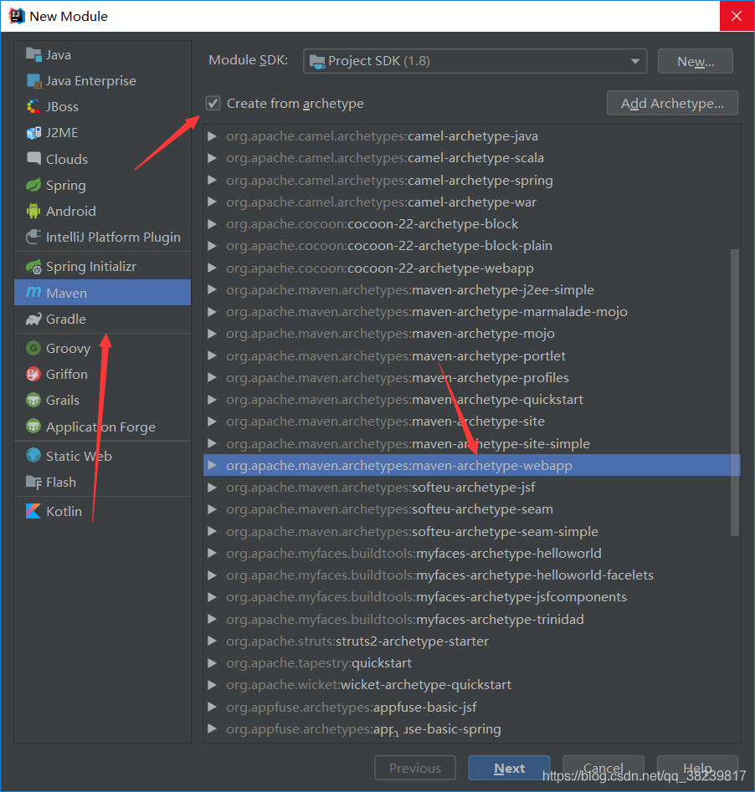Image resolution: width=755 pixels, height=792 pixels.
Task: Click the Java Enterprise icon
Action: click(x=33, y=81)
